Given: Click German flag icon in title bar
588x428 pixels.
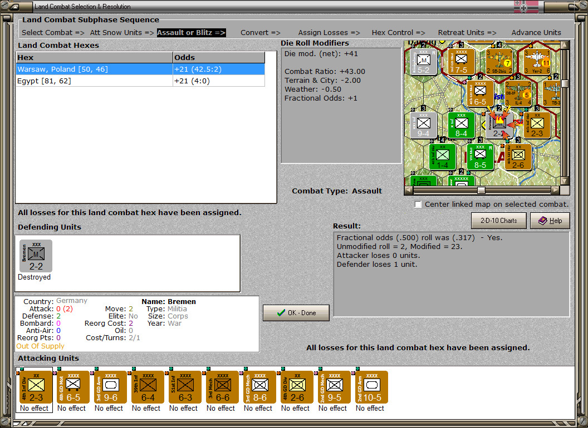Looking at the screenshot, I should tap(526, 6).
